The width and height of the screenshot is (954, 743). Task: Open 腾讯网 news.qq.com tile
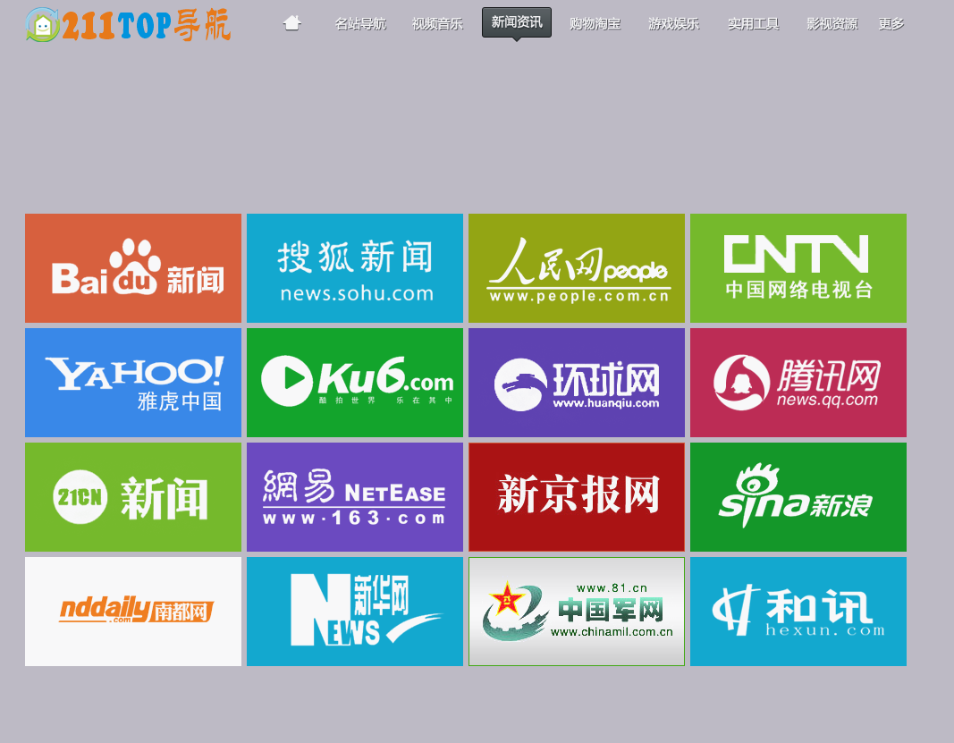pyautogui.click(x=798, y=383)
